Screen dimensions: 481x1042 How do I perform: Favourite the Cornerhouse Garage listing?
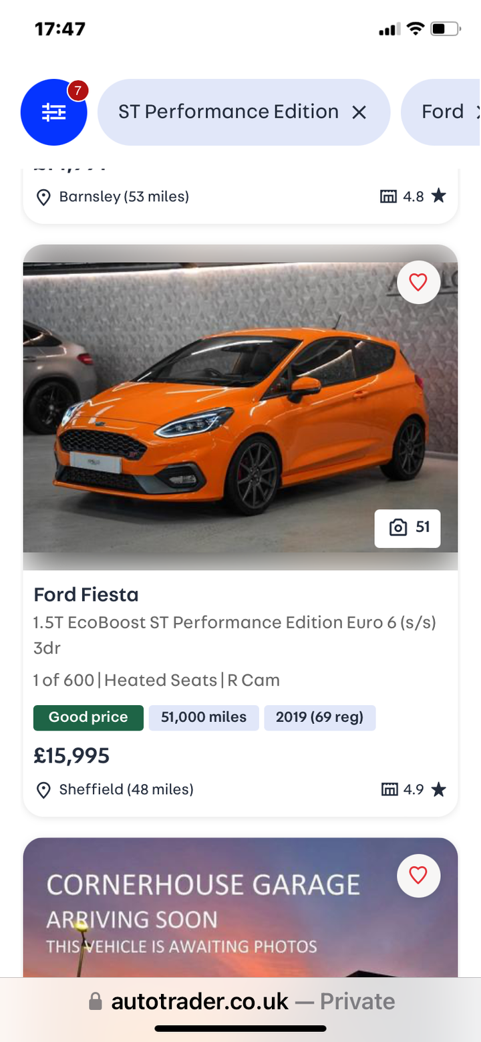(x=418, y=874)
